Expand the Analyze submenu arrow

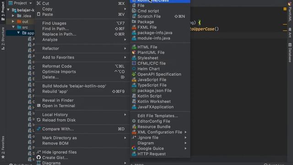[125, 39]
